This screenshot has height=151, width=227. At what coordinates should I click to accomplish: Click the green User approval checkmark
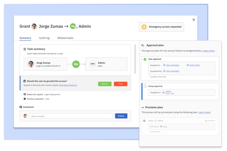pyautogui.click(x=145, y=59)
